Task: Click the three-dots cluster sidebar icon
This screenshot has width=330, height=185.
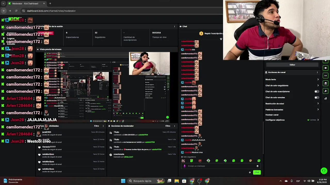Action: pyautogui.click(x=326, y=99)
